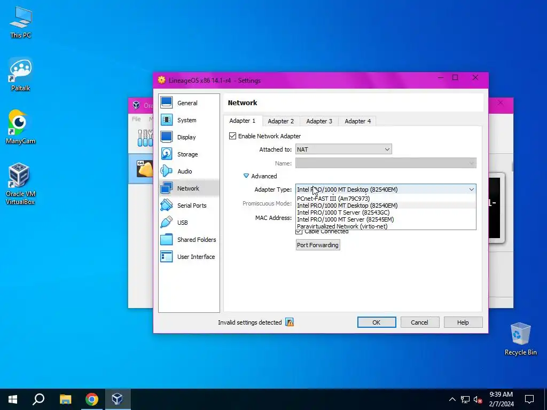Choose Intel PRO/1000 MT Server (82545EM)

pos(386,219)
